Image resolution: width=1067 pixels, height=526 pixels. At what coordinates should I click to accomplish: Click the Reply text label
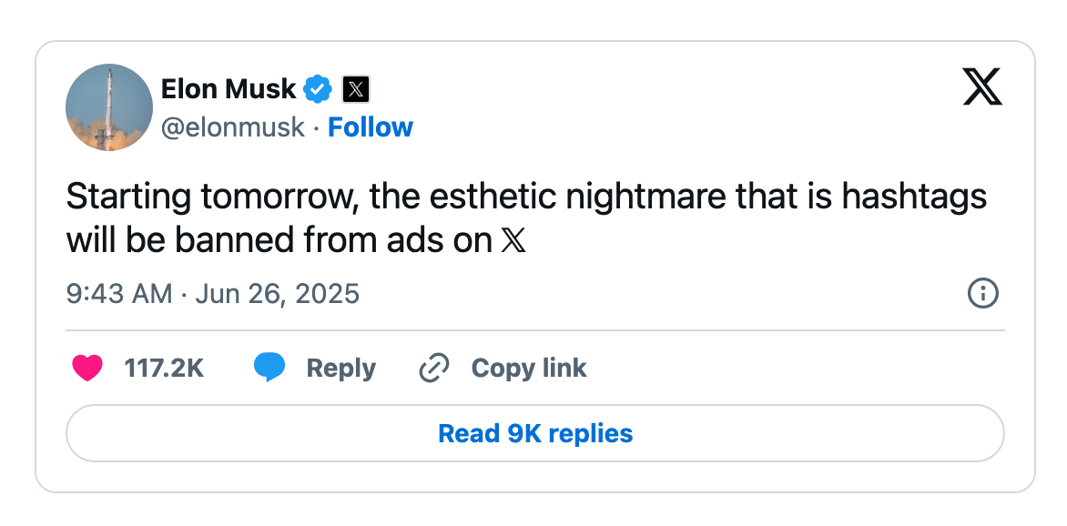coord(340,368)
